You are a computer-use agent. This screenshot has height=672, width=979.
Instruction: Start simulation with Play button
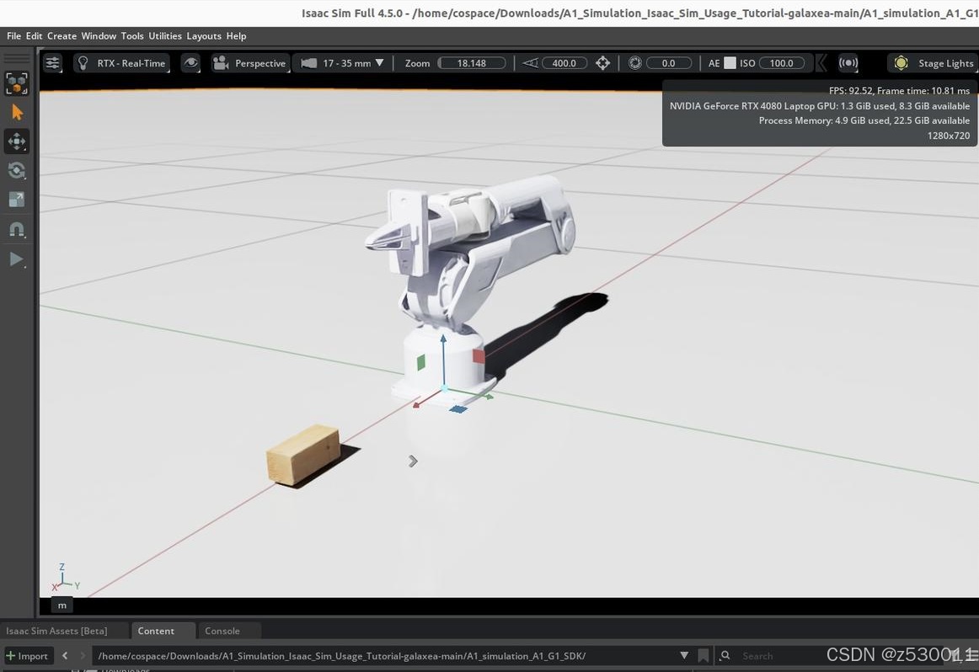17,259
